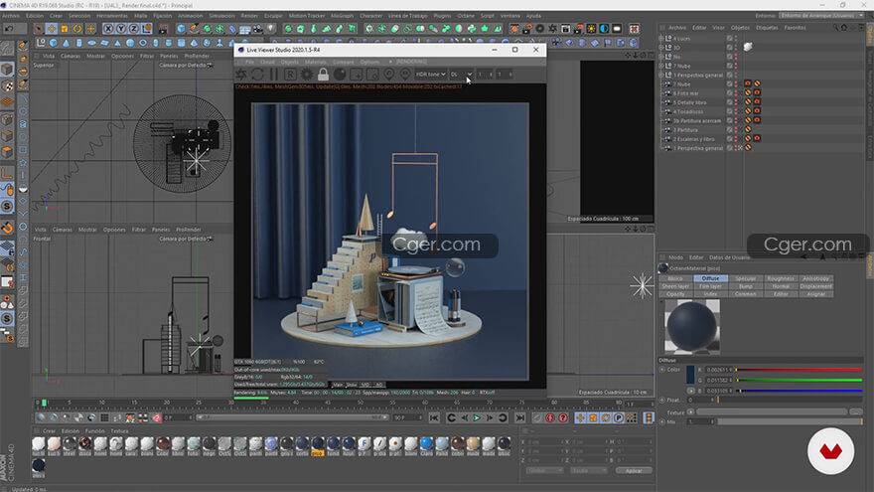Open the Bump material tab
This screenshot has width=874, height=492.
(745, 286)
